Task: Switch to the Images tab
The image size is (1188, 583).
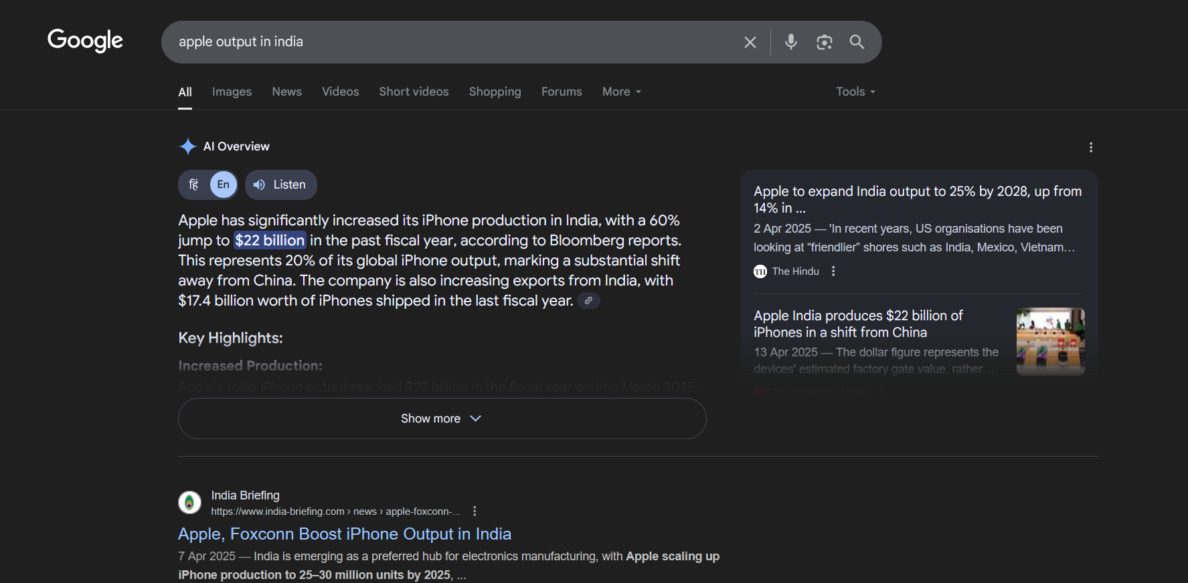Action: point(232,92)
